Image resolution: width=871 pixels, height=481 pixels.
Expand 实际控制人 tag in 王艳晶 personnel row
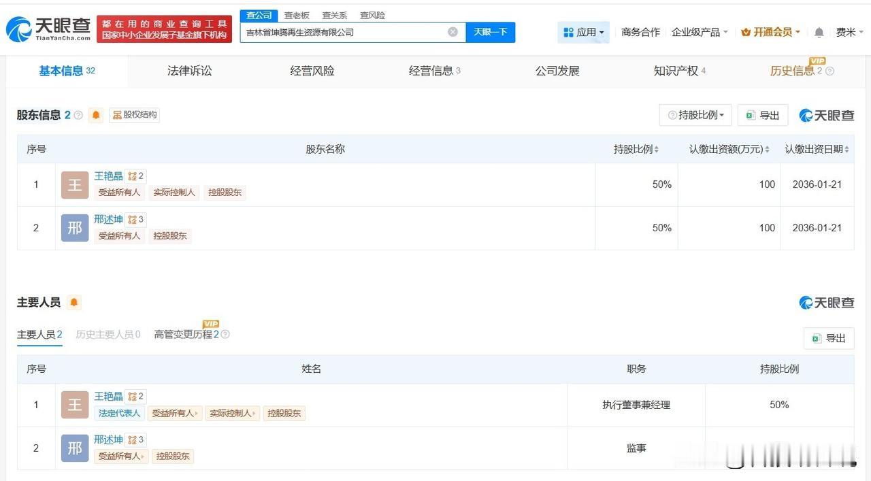[x=232, y=413]
